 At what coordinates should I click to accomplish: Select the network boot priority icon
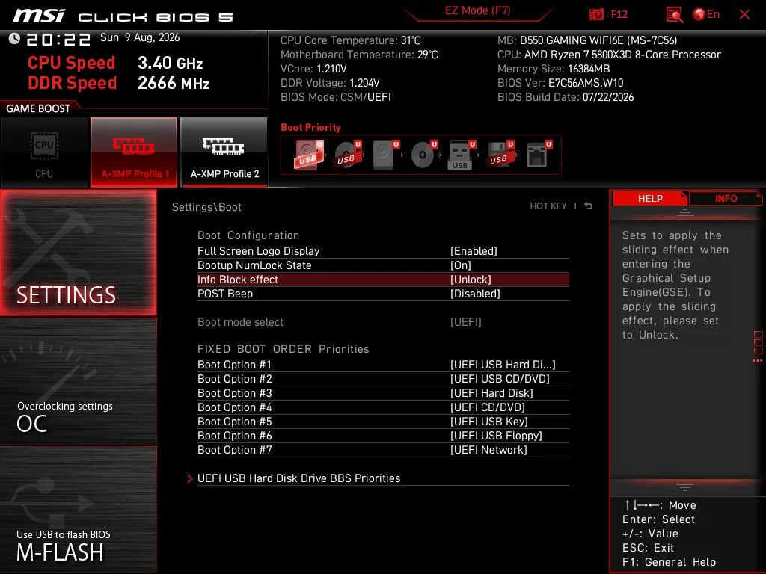click(539, 155)
